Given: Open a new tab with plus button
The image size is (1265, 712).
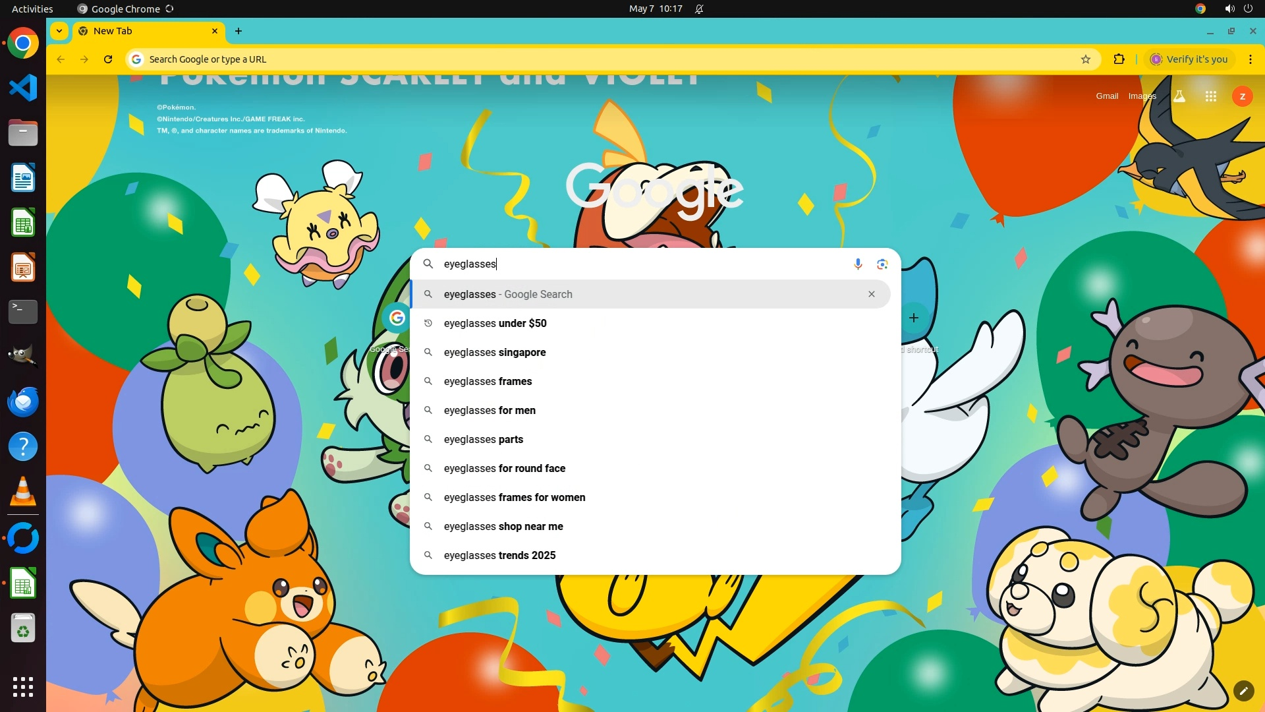Looking at the screenshot, I should coord(239,31).
